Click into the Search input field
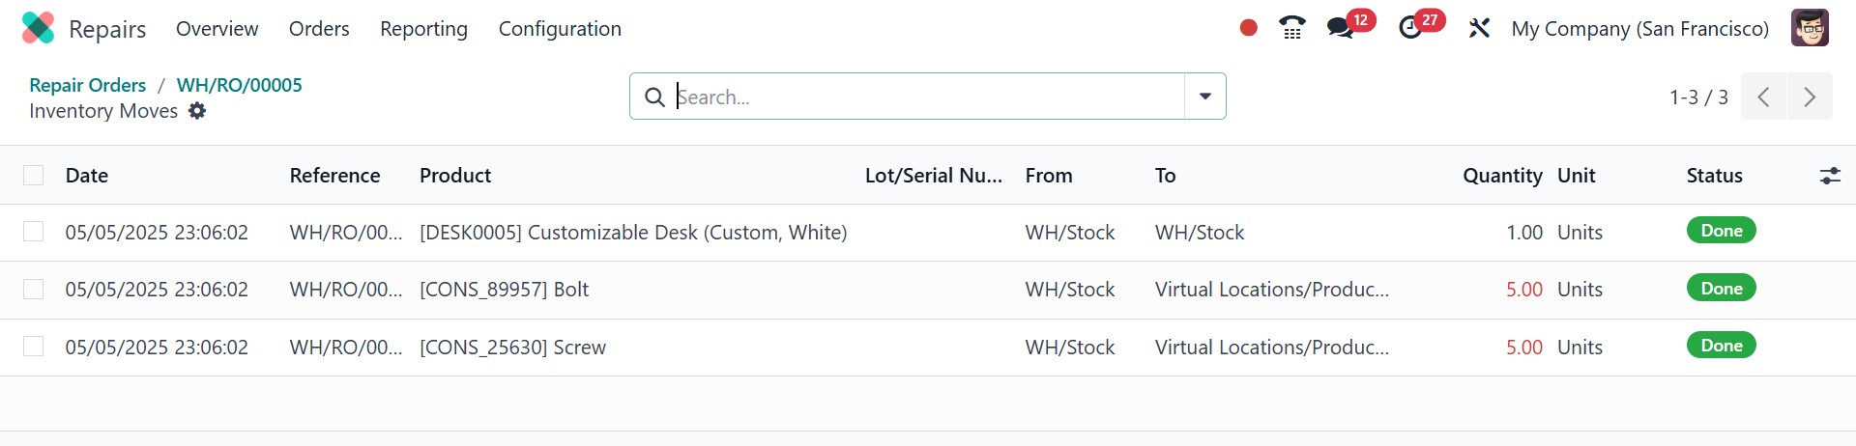This screenshot has height=446, width=1856. click(918, 97)
